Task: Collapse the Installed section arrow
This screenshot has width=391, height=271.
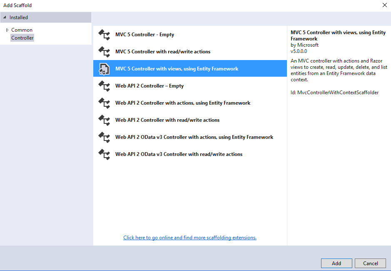Action: point(5,18)
